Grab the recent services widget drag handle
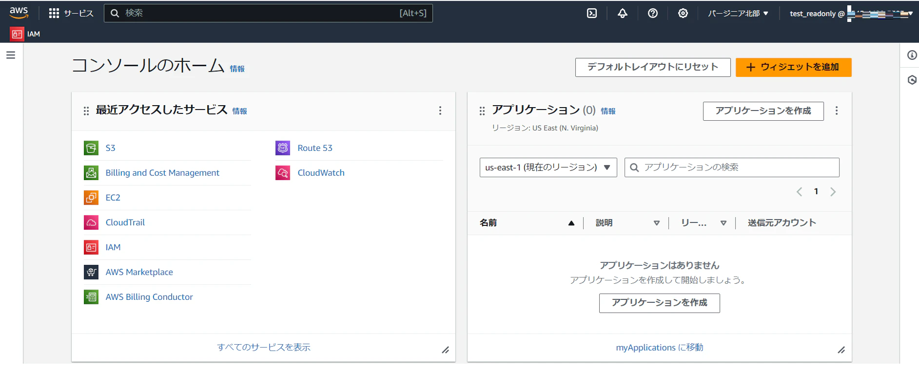The width and height of the screenshot is (919, 369). (x=86, y=111)
